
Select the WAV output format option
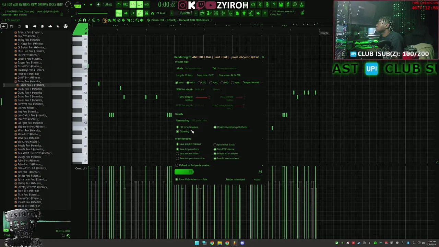tap(180, 83)
